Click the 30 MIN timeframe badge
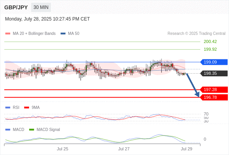Image resolution: width=229 pixels, height=155 pixels. point(41,7)
